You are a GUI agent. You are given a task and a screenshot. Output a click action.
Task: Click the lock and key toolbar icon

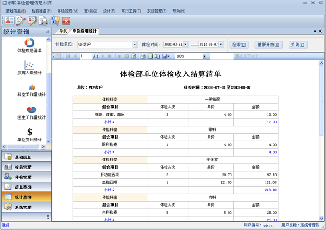[55, 21]
